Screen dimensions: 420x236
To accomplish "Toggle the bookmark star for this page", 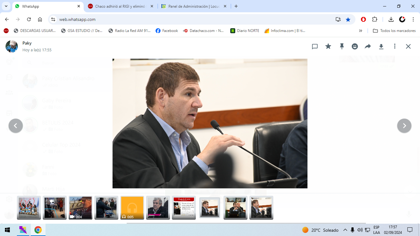I will tap(348, 19).
